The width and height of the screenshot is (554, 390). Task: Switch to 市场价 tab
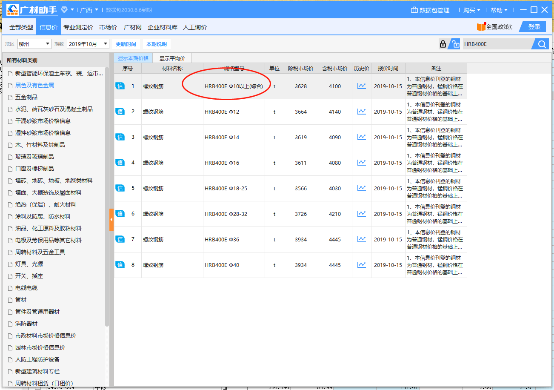[x=108, y=27]
